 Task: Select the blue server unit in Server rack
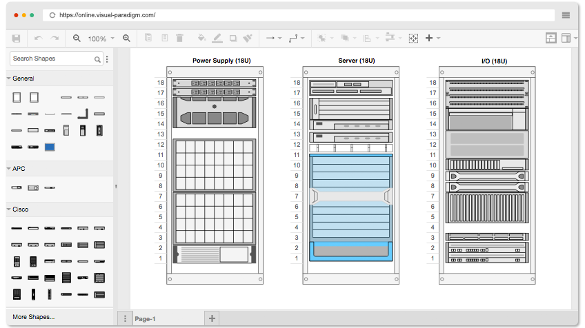coord(350,207)
